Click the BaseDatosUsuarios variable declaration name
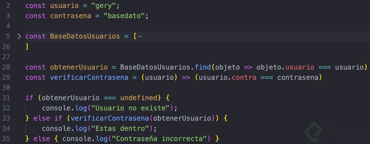 click(x=85, y=36)
